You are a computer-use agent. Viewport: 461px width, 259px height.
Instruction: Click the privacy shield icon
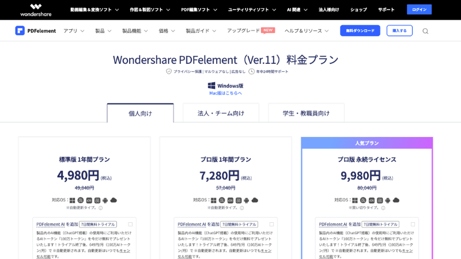pos(169,71)
